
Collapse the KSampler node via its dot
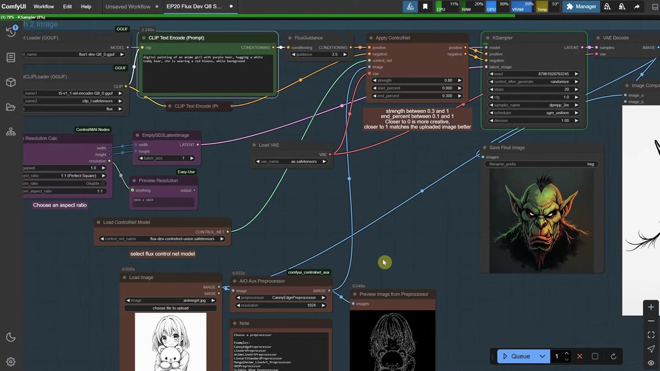click(x=487, y=38)
